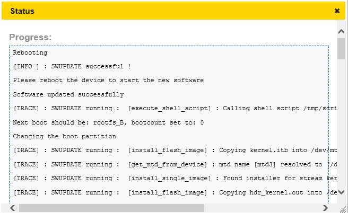348x213 pixels.
Task: Click the horizontal scrollbar right arrow
Action: coord(325,208)
